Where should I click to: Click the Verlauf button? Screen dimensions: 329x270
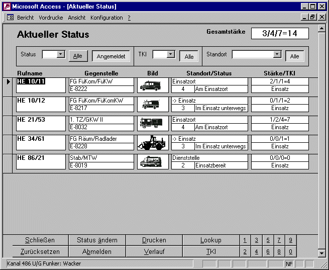tap(154, 251)
